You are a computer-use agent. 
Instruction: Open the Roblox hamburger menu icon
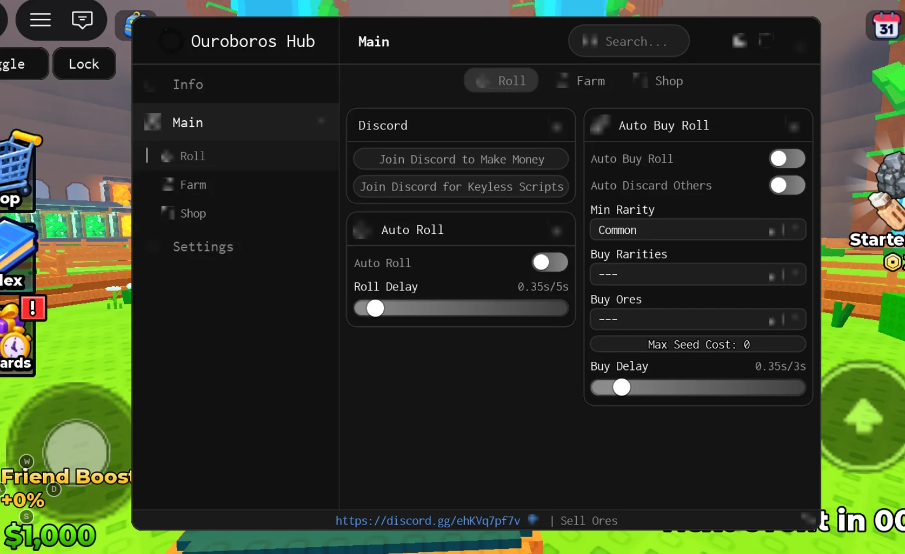(40, 20)
